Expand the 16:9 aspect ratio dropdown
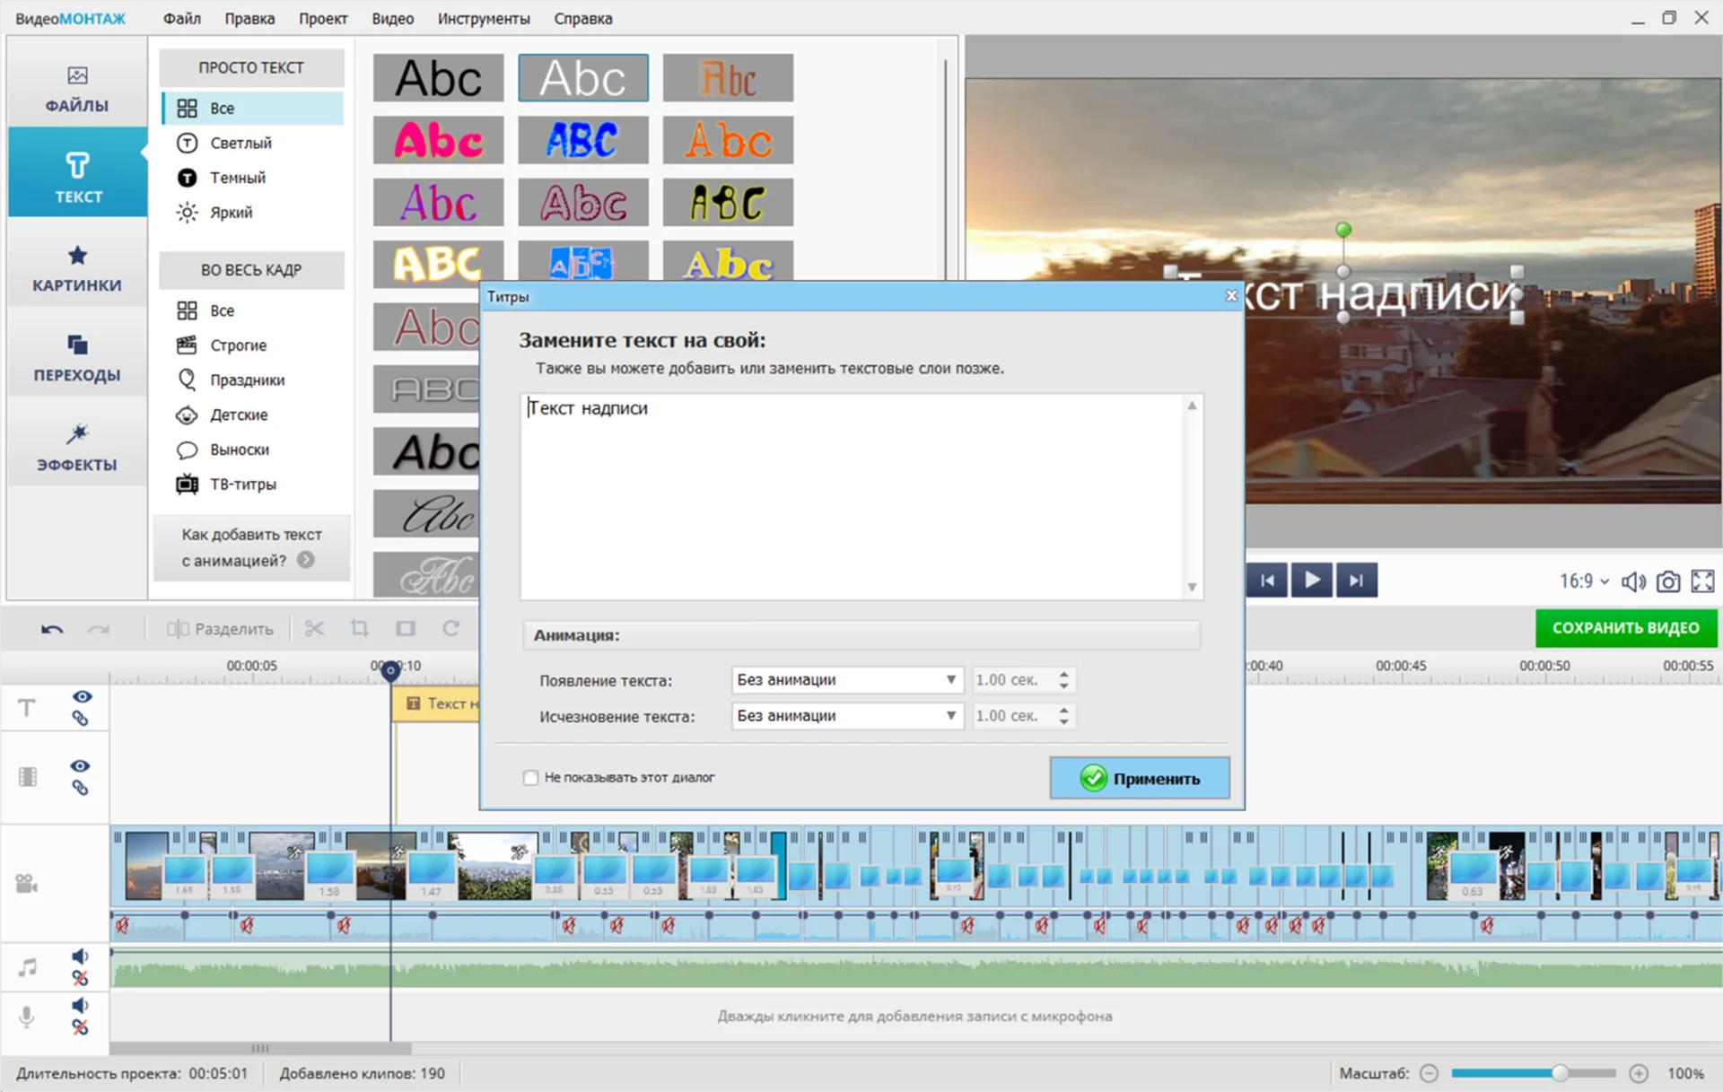This screenshot has width=1723, height=1092. pyautogui.click(x=1584, y=581)
